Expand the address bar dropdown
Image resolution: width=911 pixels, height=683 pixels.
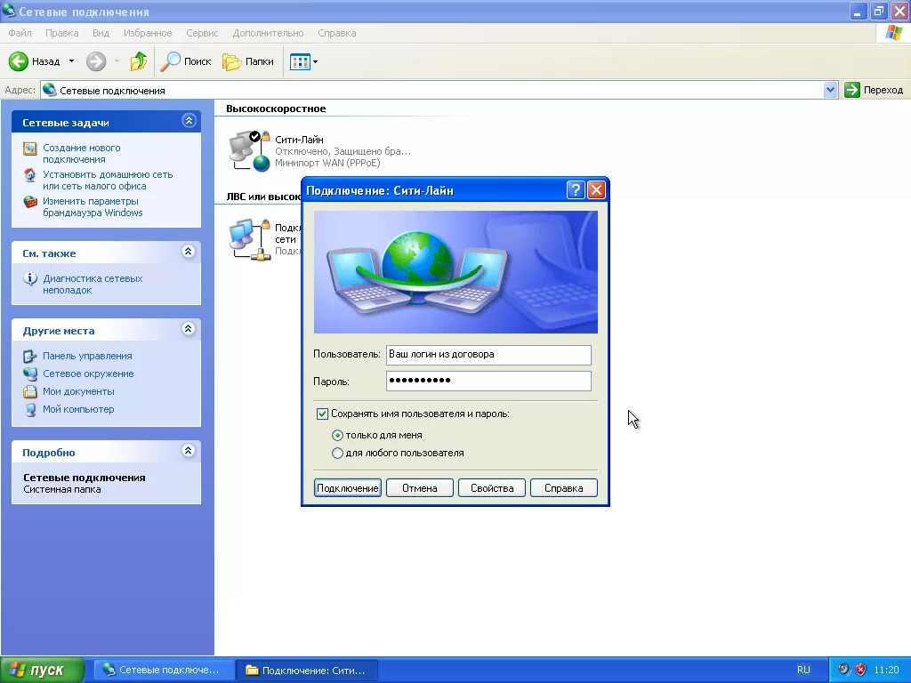click(830, 90)
